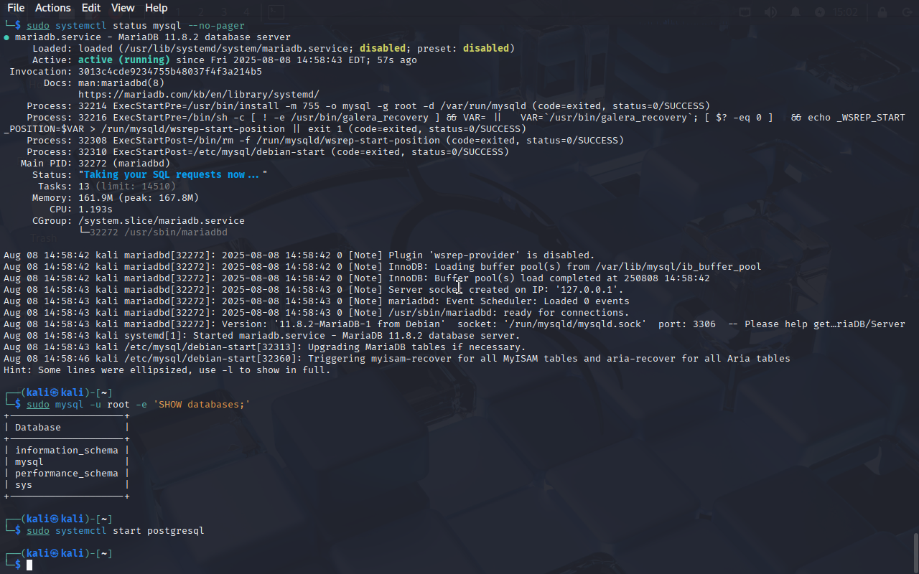Click the 'Taking your SQL requests now...' status
The width and height of the screenshot is (919, 574).
(173, 175)
